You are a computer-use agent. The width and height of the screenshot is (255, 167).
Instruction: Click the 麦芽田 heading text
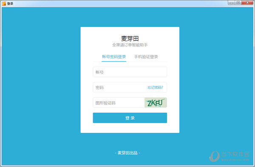130,39
